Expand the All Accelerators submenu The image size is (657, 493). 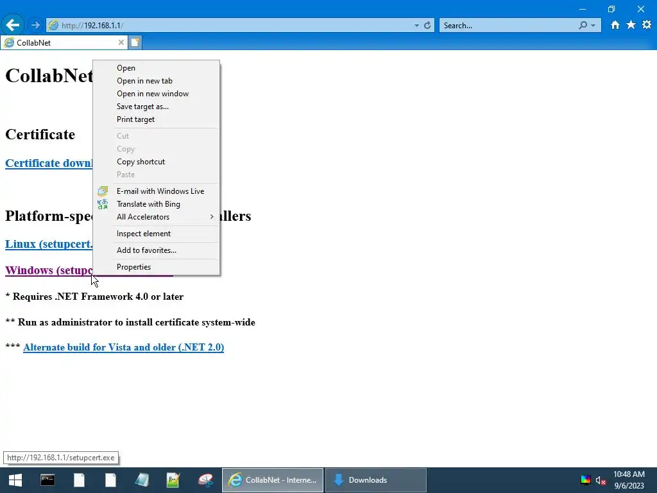pos(156,217)
